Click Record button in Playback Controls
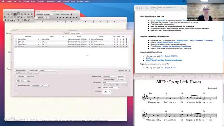224x126 pixels. pos(70,17)
